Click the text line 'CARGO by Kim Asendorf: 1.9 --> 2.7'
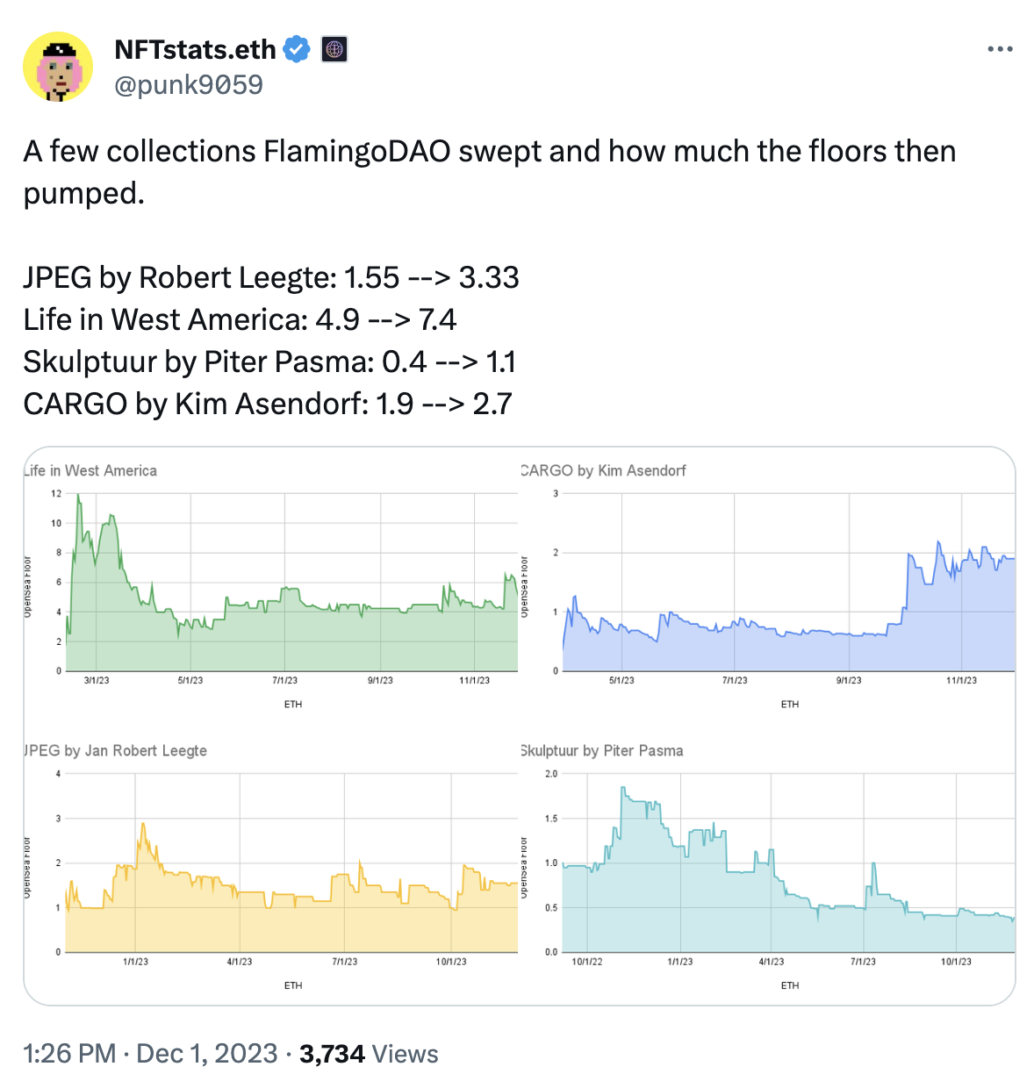The width and height of the screenshot is (1034, 1081). click(268, 404)
